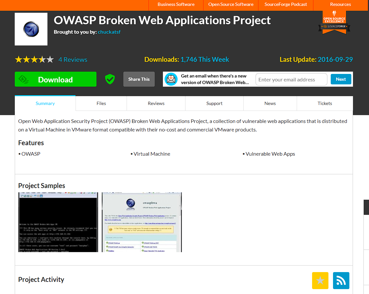369x294 pixels.
Task: Switch to the Reviews tab
Action: click(x=156, y=103)
